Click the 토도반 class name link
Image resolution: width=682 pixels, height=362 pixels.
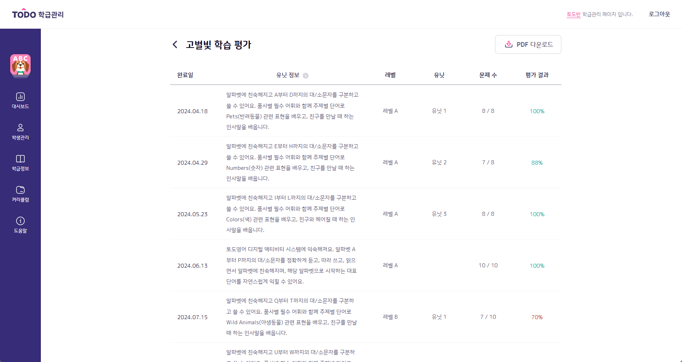pyautogui.click(x=574, y=14)
